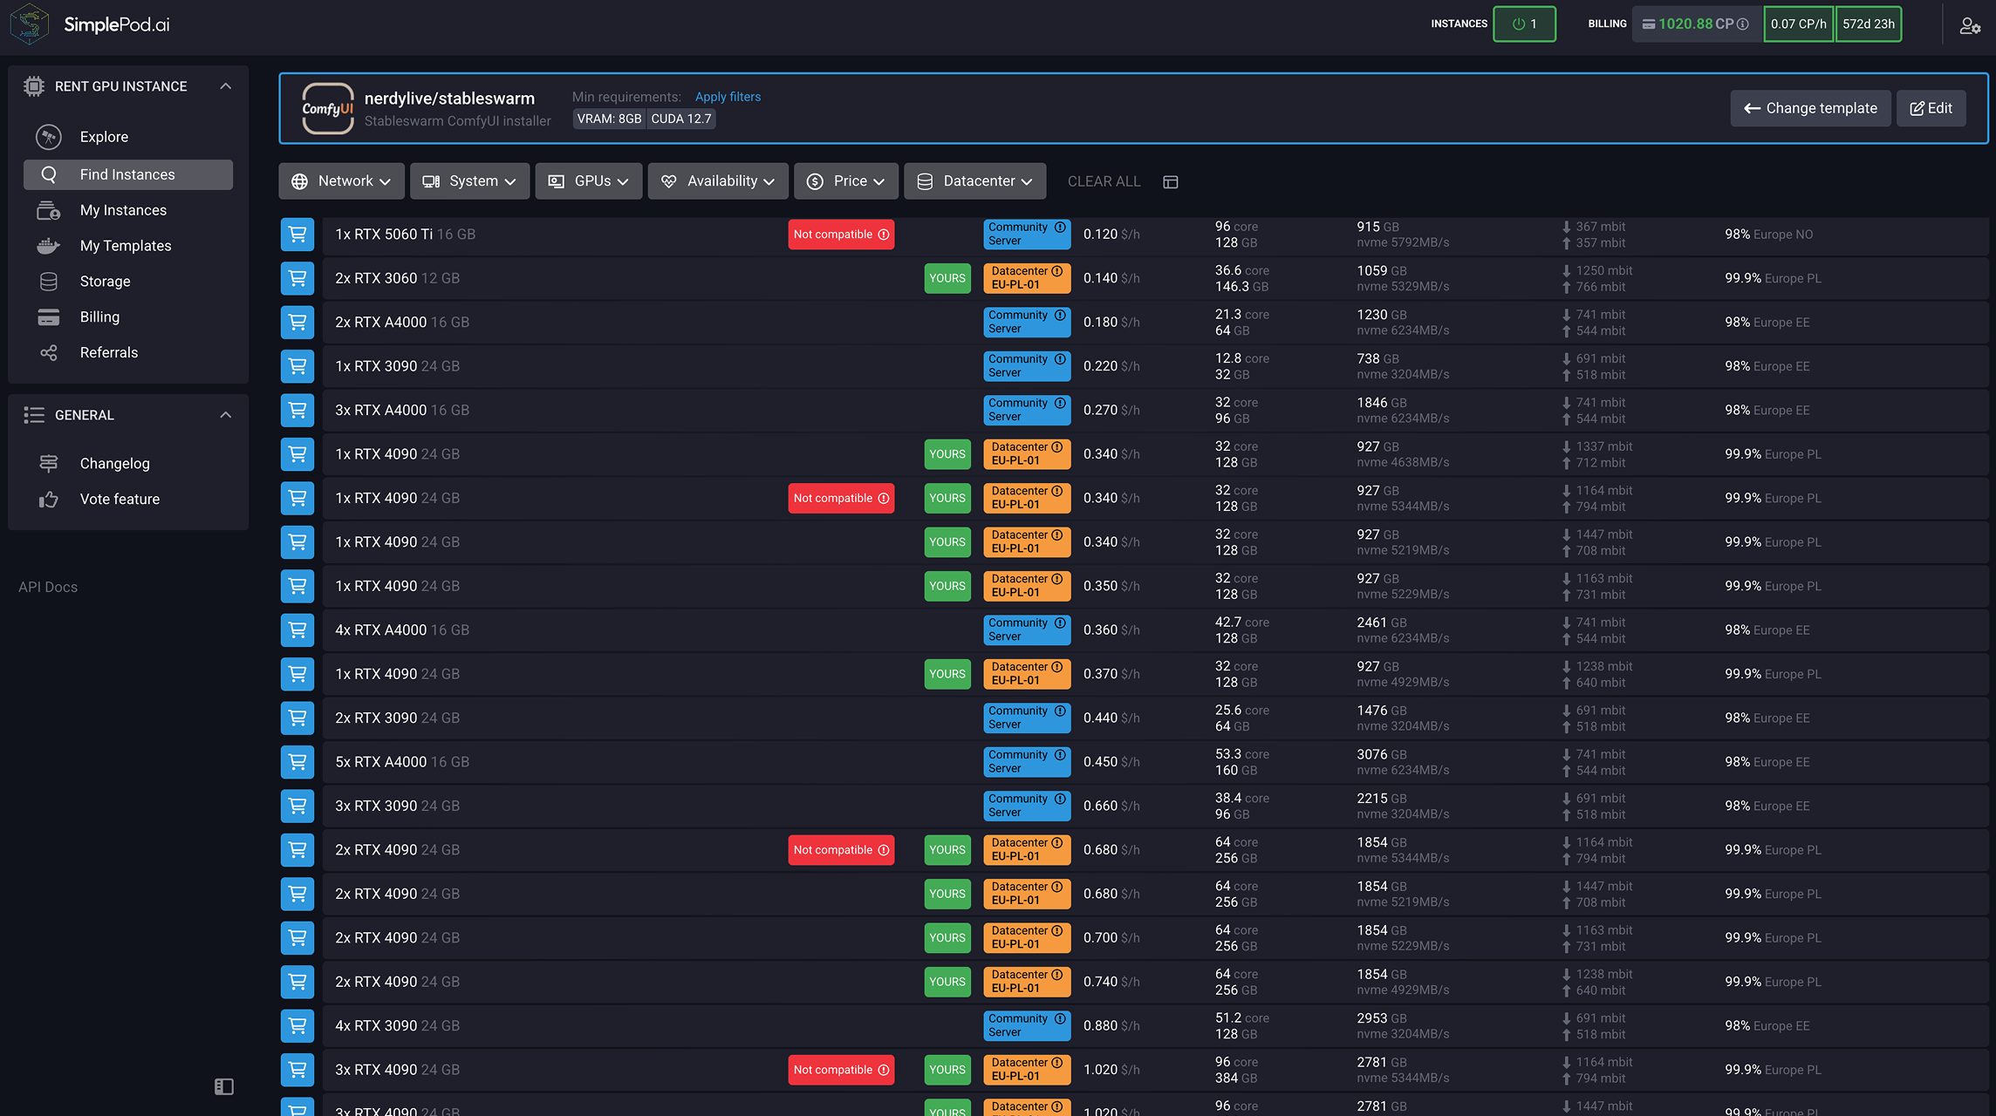
Task: Collapse sidebar using bottom panel icon
Action: 224,1086
